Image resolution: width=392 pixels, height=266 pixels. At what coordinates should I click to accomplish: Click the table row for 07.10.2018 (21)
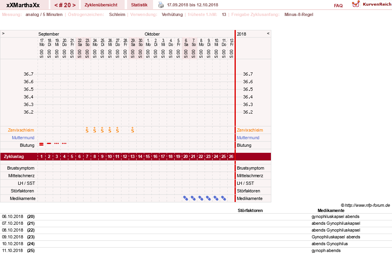(196, 224)
